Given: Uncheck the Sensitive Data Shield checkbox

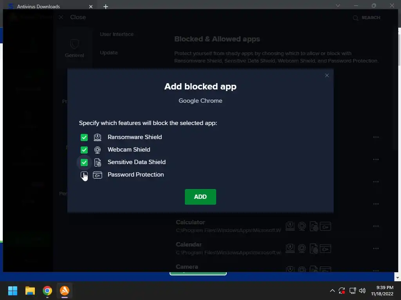Looking at the screenshot, I should click(84, 162).
